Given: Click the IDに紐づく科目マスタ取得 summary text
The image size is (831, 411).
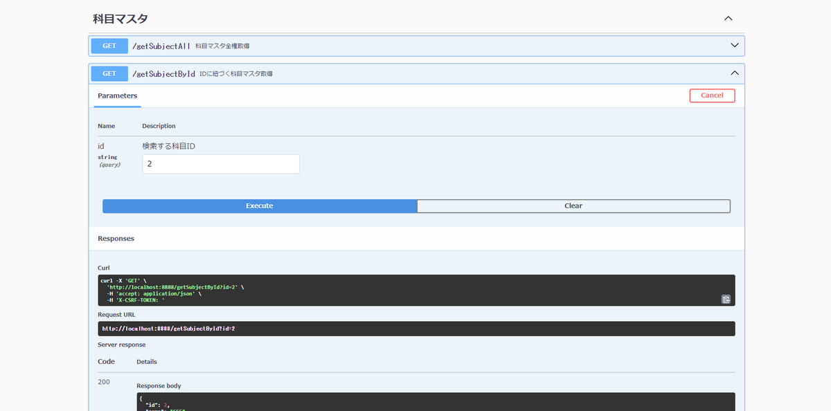Looking at the screenshot, I should pos(236,73).
